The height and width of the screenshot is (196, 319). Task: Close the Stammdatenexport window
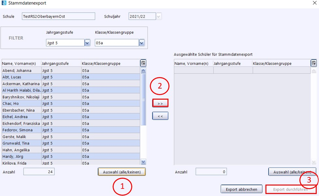coord(314,3)
